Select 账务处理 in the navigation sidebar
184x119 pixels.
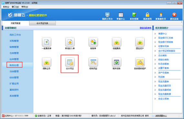[14, 65]
